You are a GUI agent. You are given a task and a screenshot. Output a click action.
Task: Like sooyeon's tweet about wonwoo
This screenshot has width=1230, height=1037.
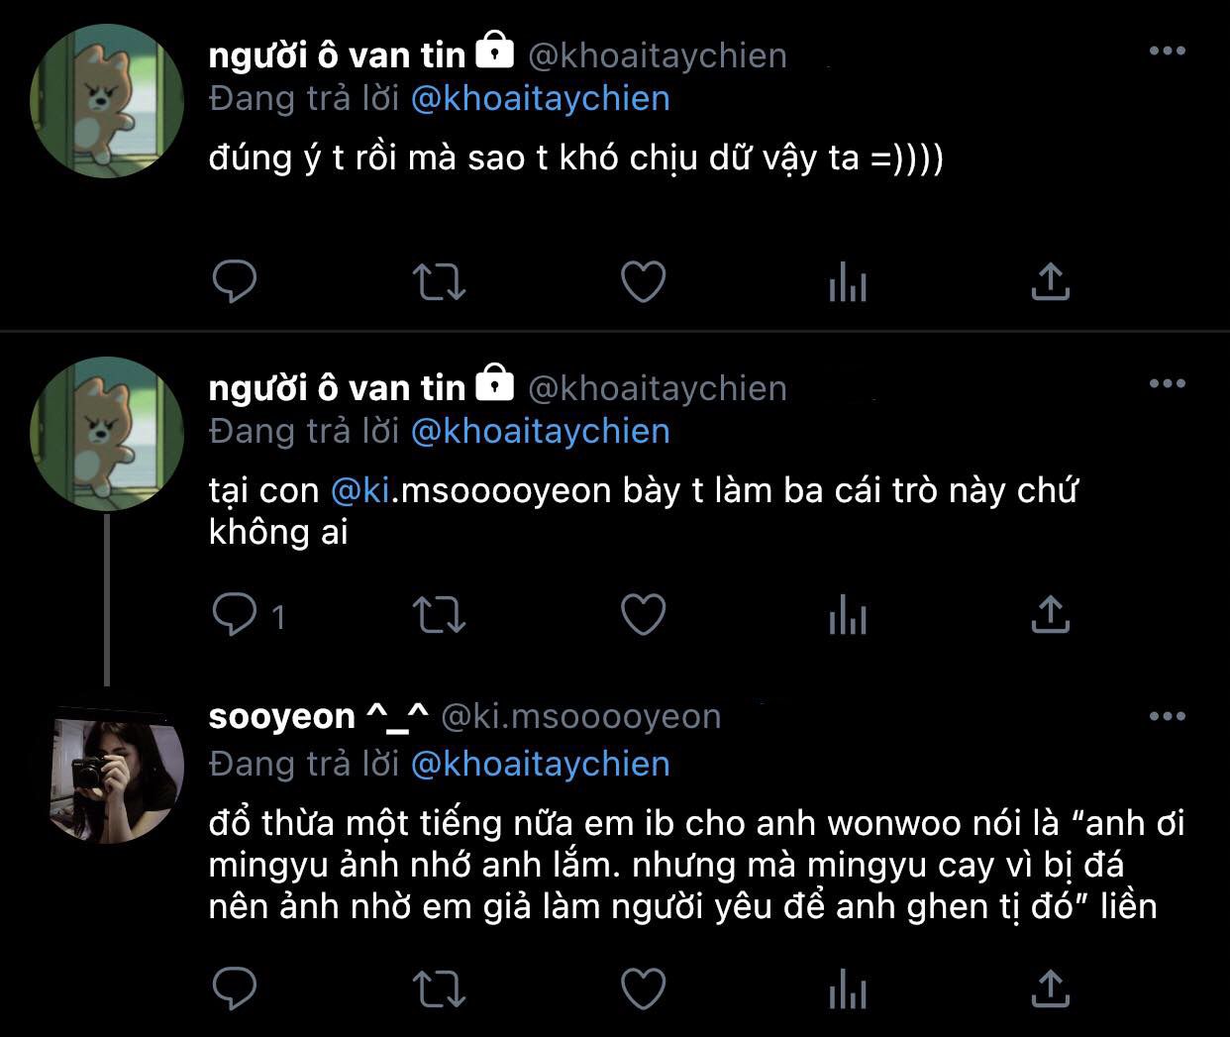[643, 987]
